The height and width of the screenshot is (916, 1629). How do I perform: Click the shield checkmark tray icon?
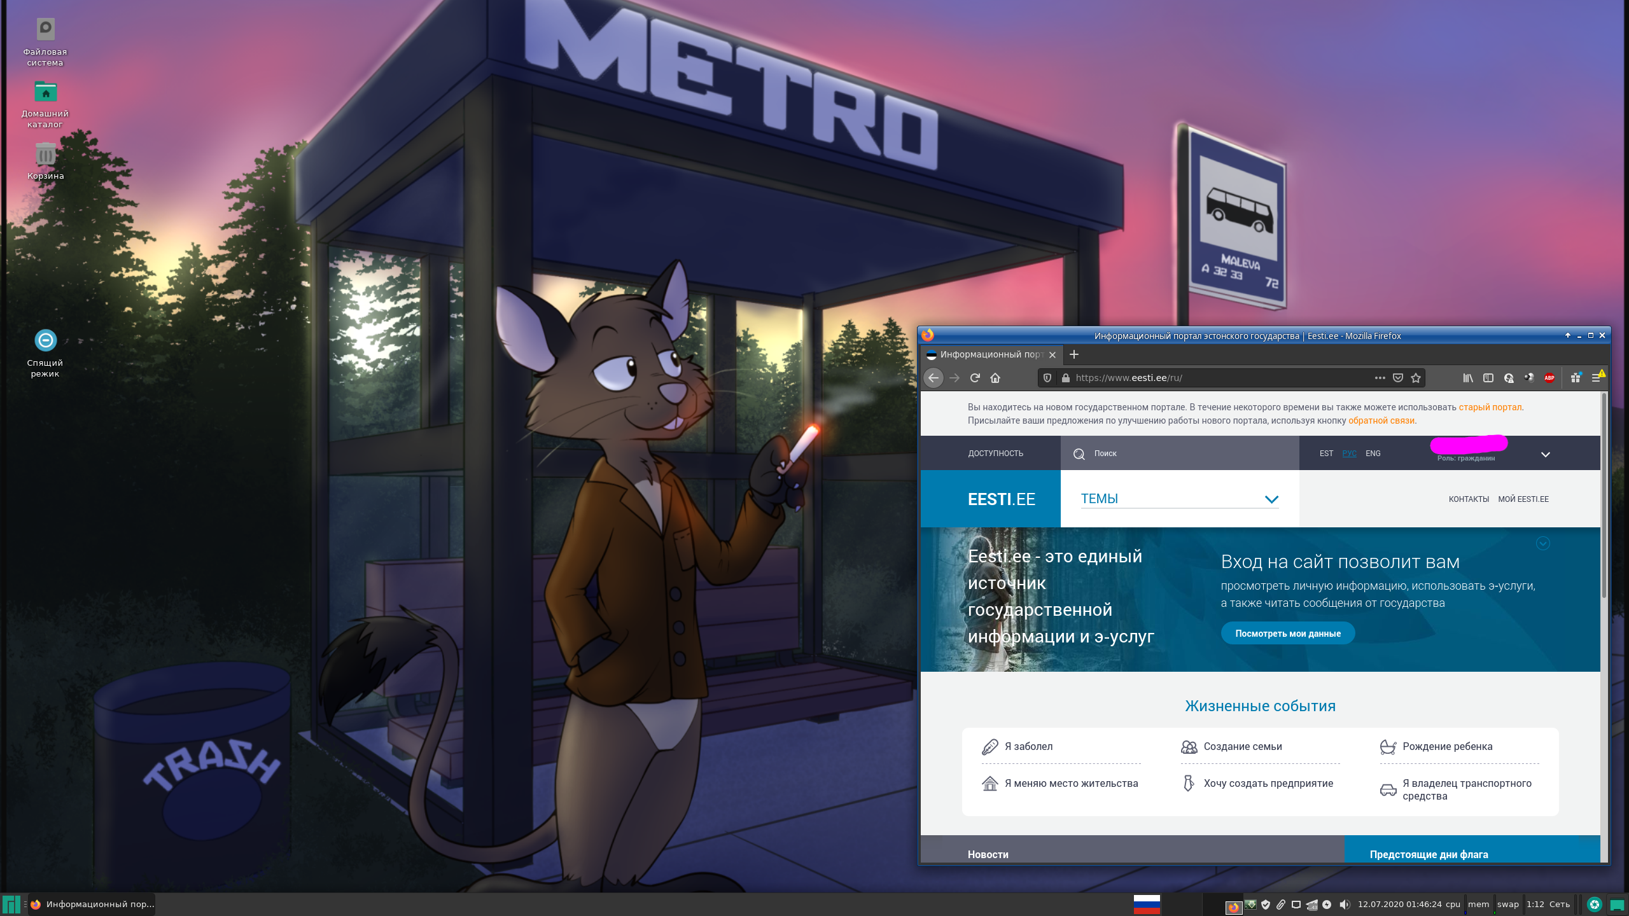pos(1266,904)
